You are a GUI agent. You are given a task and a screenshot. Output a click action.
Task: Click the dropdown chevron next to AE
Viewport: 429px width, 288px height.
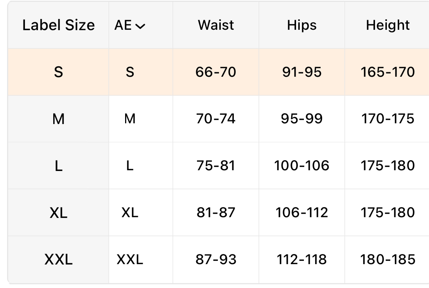141,26
